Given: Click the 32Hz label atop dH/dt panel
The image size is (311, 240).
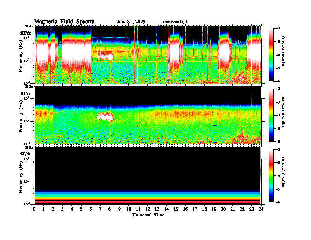Looking at the screenshot, I should coord(29,26).
